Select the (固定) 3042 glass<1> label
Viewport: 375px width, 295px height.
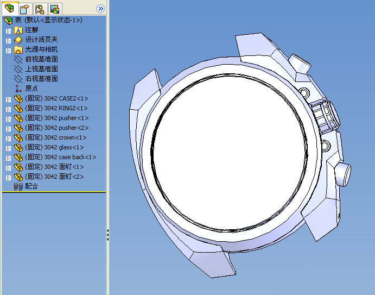[54, 147]
